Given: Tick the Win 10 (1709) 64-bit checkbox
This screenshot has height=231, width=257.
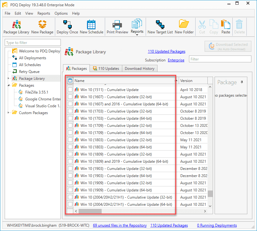Looking at the screenshot, I should point(70,133).
